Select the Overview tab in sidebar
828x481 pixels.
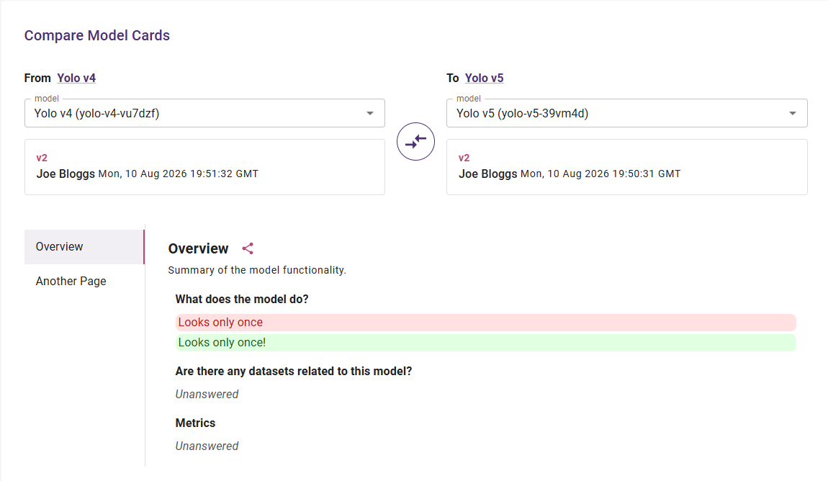[x=84, y=246]
